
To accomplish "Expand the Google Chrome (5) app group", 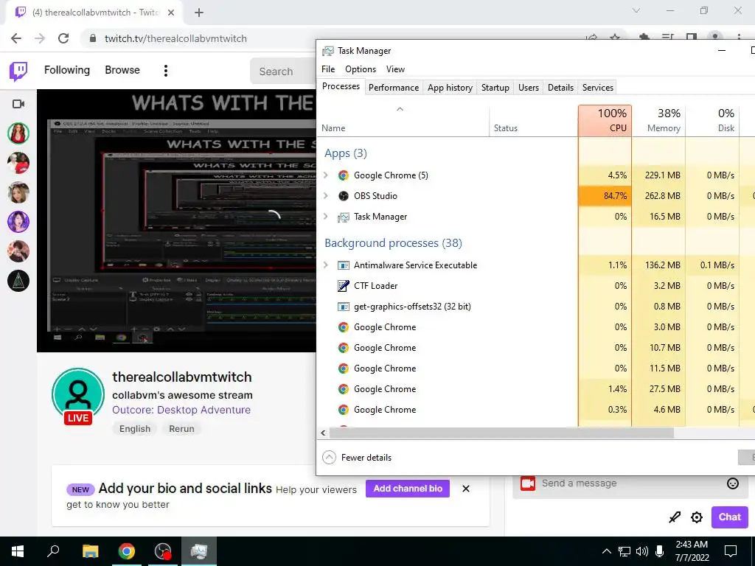I will [x=326, y=175].
